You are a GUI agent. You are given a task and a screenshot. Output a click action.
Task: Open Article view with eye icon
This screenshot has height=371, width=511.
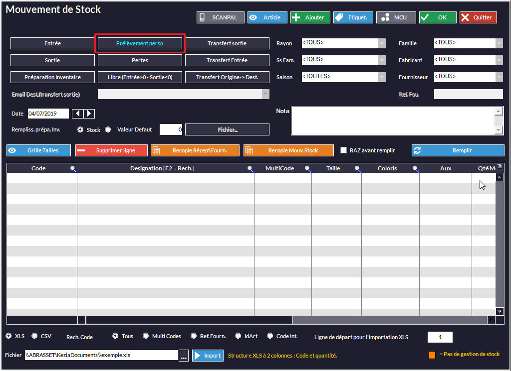pos(267,17)
